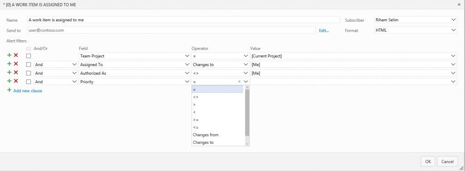Delete the Team Project clause with red X
The width and height of the screenshot is (465, 171).
[16, 55]
